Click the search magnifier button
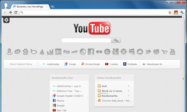The width and height of the screenshot is (187, 112). point(116,40)
